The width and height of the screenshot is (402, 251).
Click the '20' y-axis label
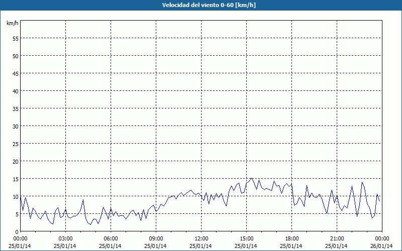click(x=16, y=162)
